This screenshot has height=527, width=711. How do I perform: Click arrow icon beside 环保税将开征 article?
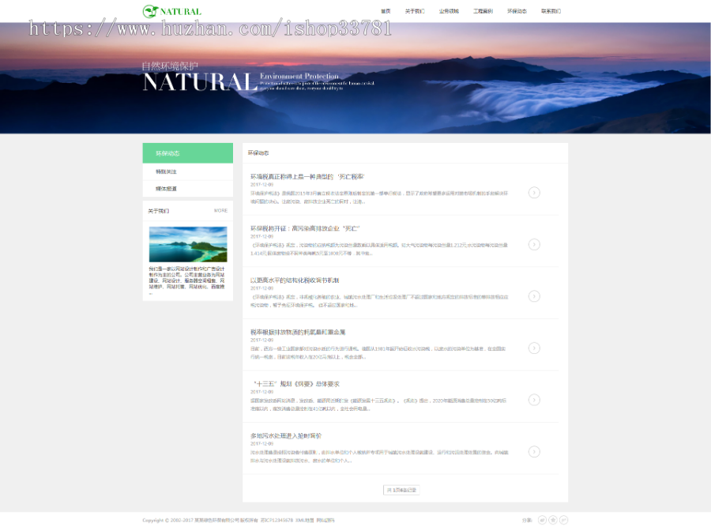[534, 244]
